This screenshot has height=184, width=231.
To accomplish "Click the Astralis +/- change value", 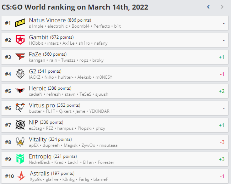I will point(222,176).
